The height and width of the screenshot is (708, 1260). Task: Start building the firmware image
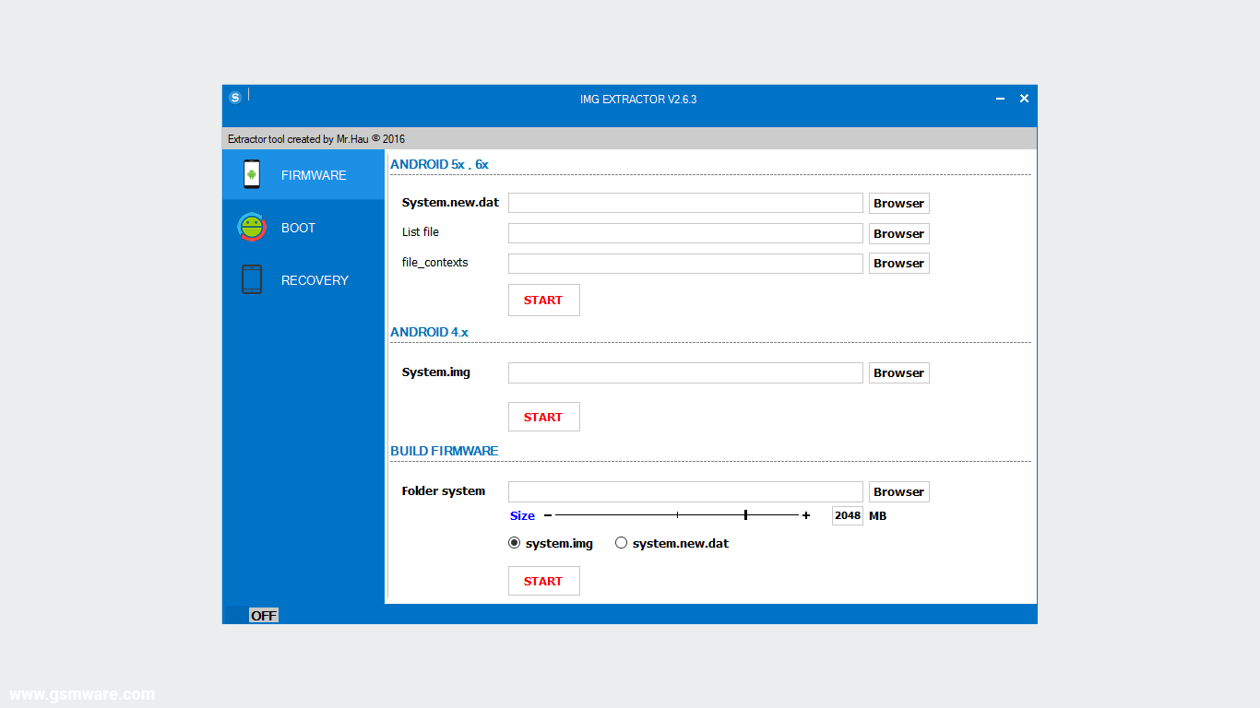543,581
